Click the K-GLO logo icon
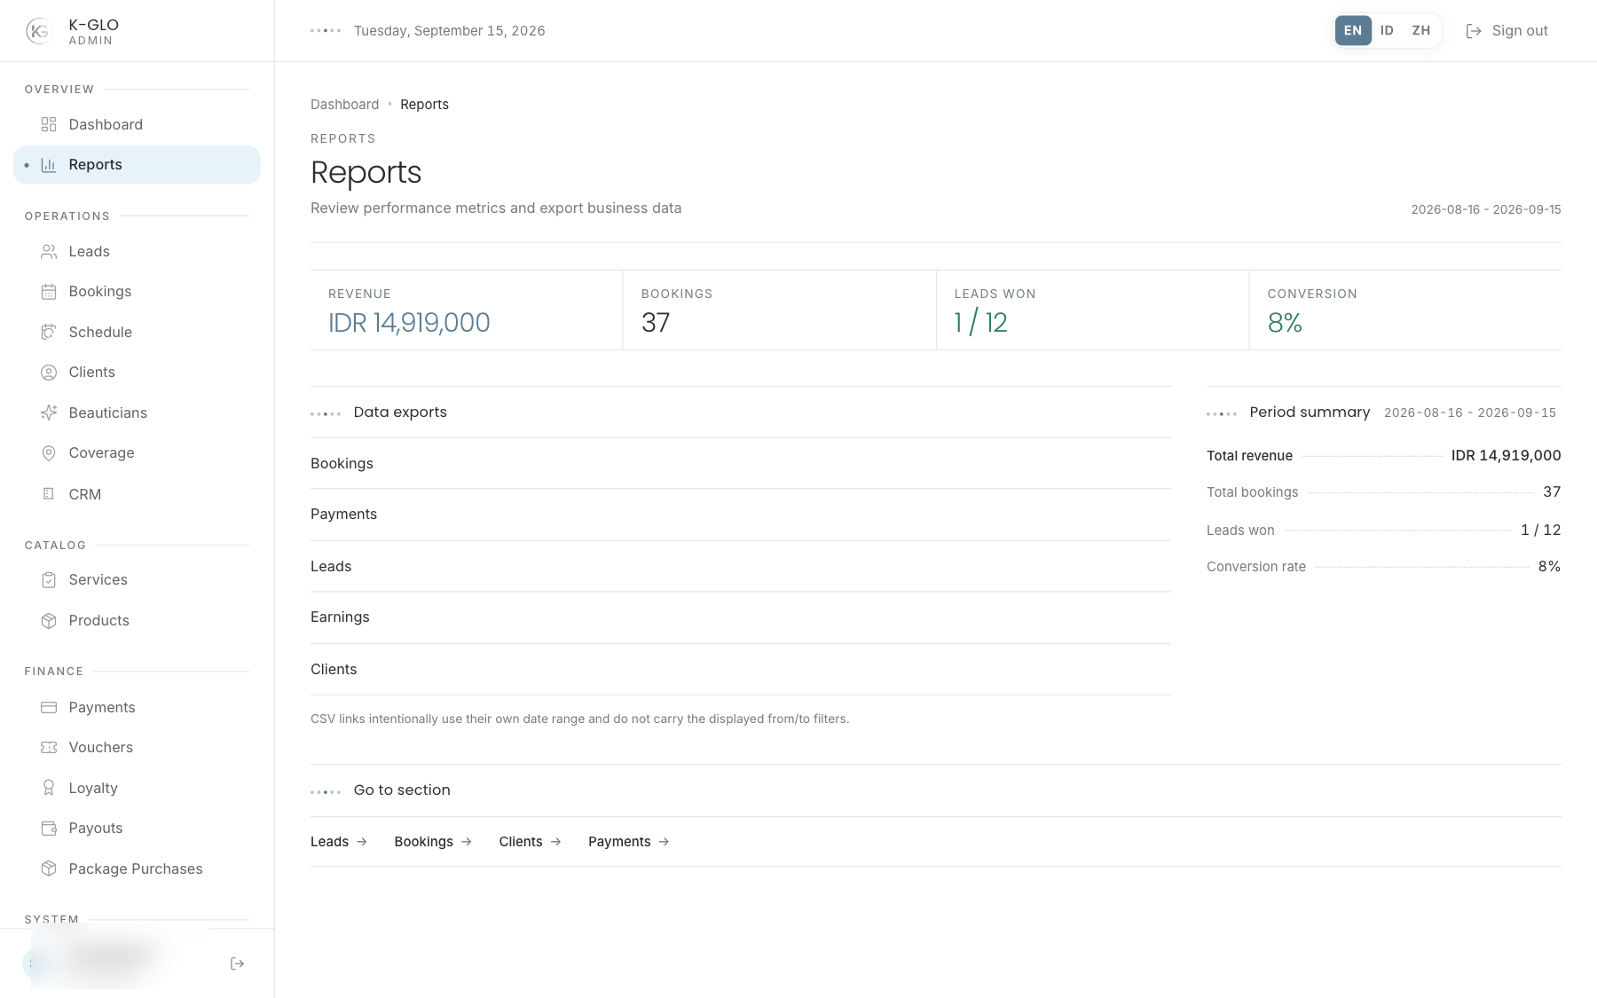This screenshot has height=998, width=1597. pyautogui.click(x=38, y=31)
